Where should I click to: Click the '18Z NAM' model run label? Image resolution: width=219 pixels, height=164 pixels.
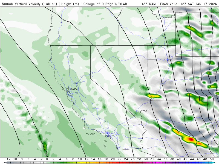pos(148,4)
